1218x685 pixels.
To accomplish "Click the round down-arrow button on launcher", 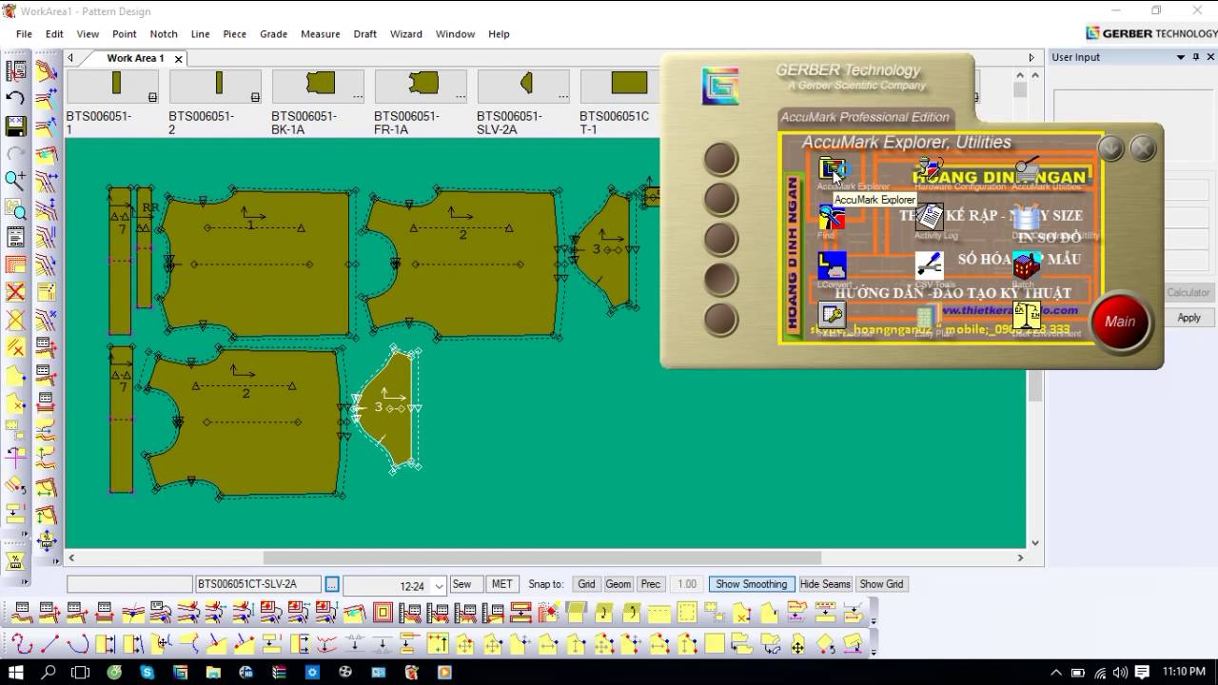I will [1110, 148].
